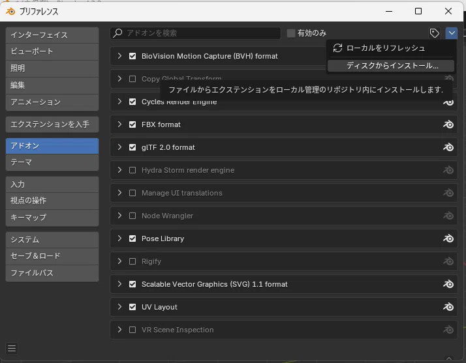Uncheck the Pose Library add-on
This screenshot has height=363, width=466.
pos(132,239)
